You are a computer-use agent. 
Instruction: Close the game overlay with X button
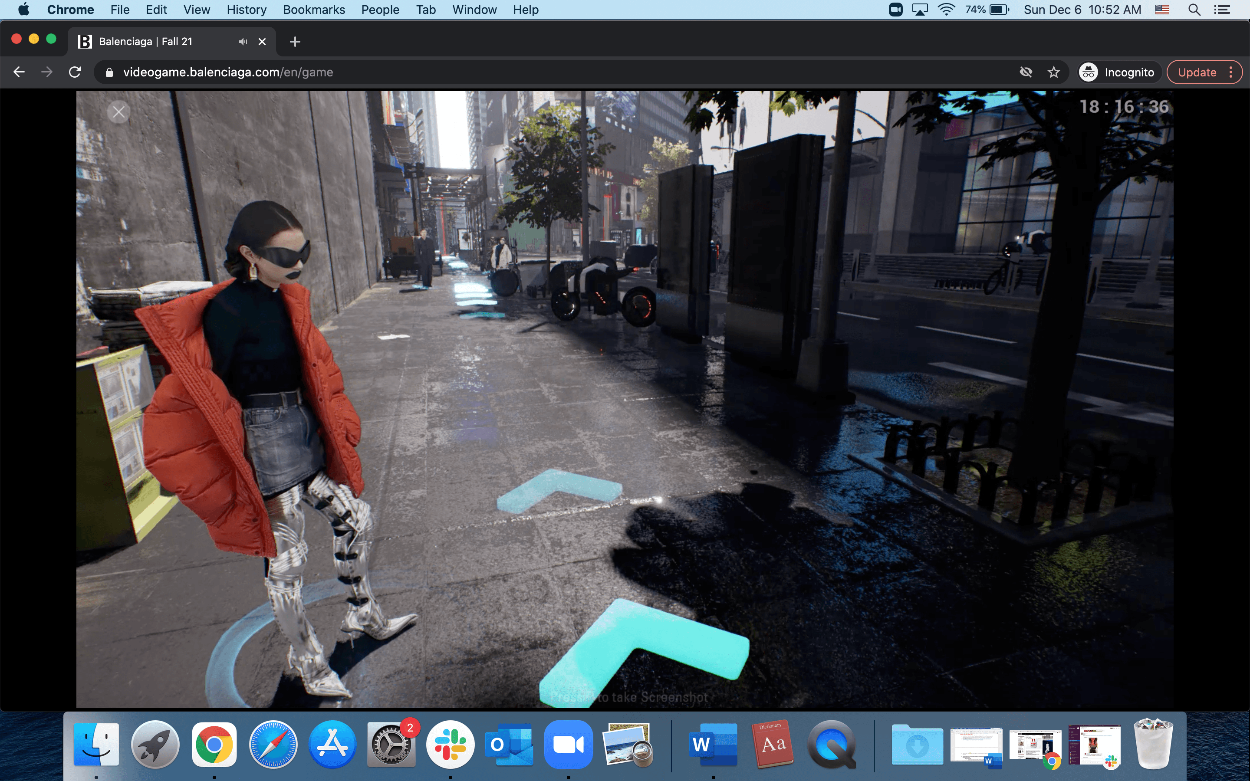[119, 112]
